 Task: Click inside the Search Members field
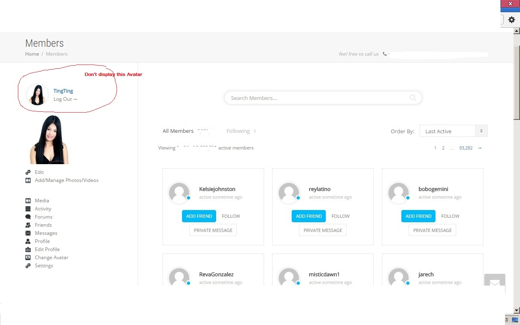coord(317,98)
